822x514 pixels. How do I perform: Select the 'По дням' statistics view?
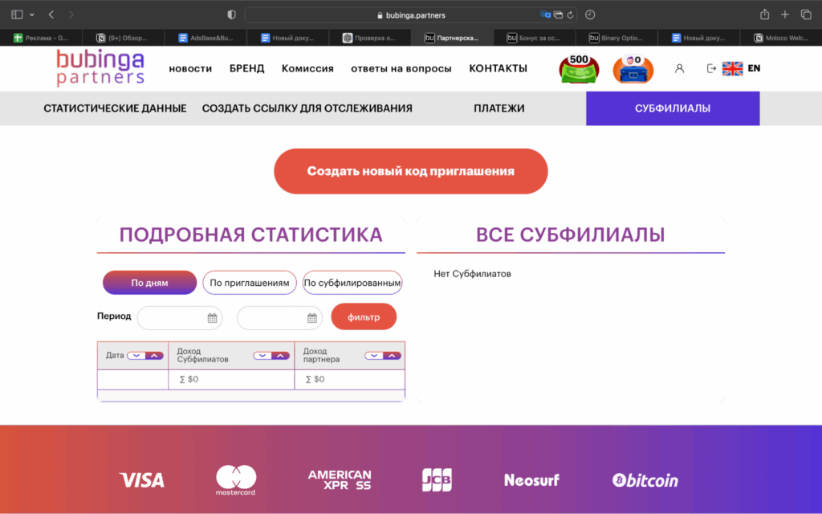[149, 283]
